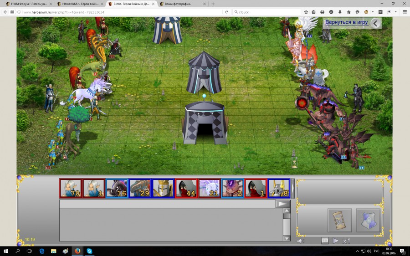Click the shield Defend button
Image resolution: width=410 pixels, height=256 pixels.
[x=369, y=220]
